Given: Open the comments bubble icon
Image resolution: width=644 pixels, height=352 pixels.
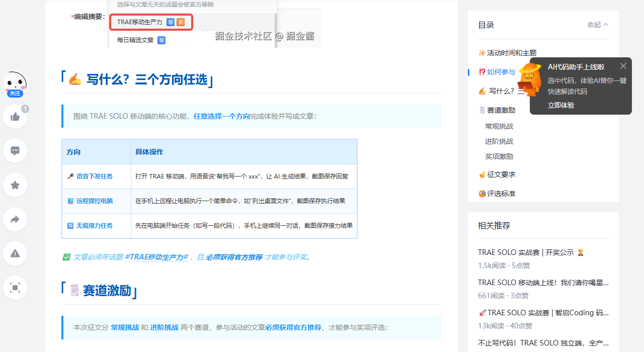Looking at the screenshot, I should pos(15,151).
